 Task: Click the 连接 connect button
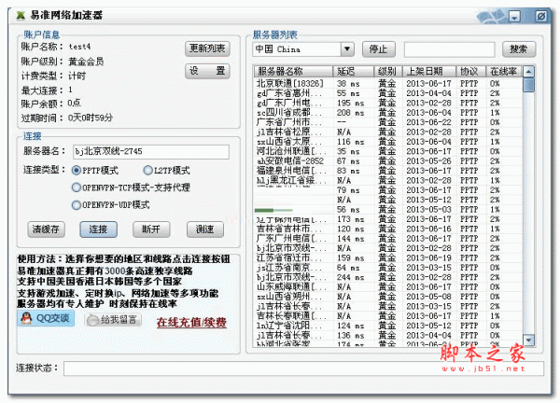98,229
